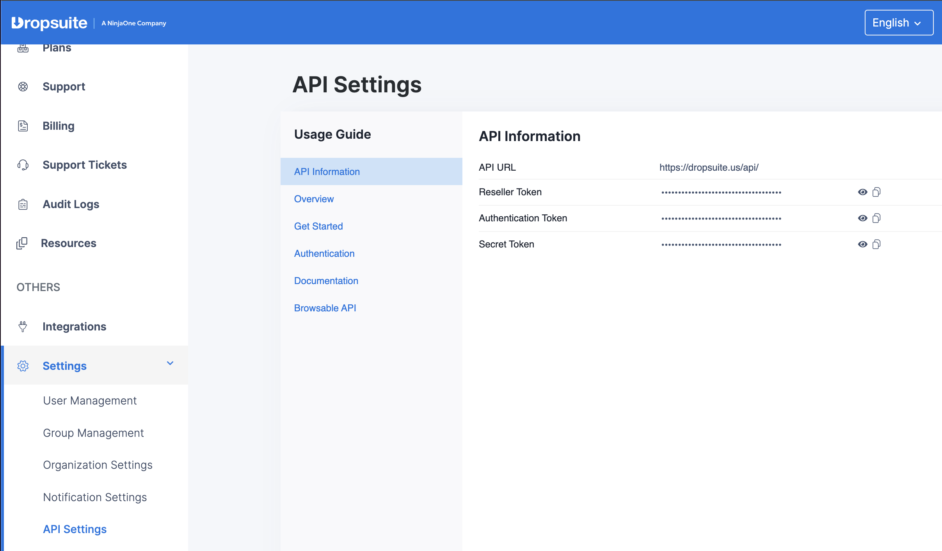
Task: Unmask the Secret Token value
Action: (863, 244)
